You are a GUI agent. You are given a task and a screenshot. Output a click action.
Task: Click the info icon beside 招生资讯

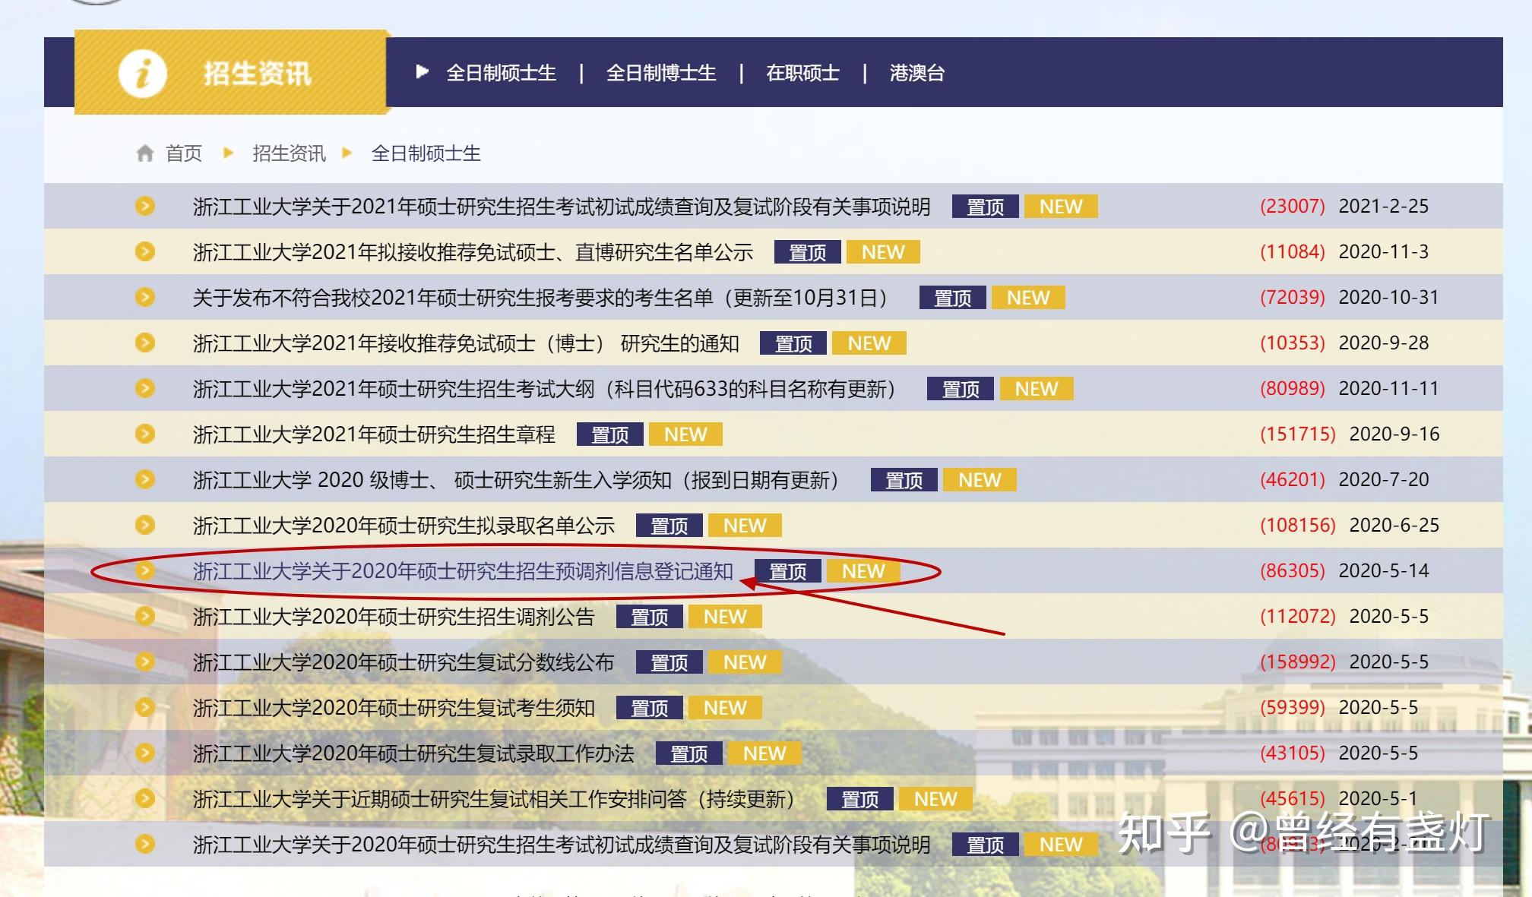pyautogui.click(x=143, y=74)
